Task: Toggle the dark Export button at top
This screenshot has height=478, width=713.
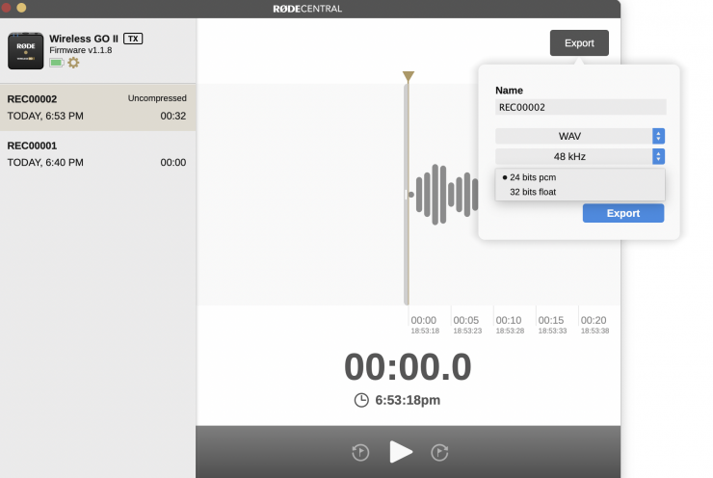Action: pos(579,43)
